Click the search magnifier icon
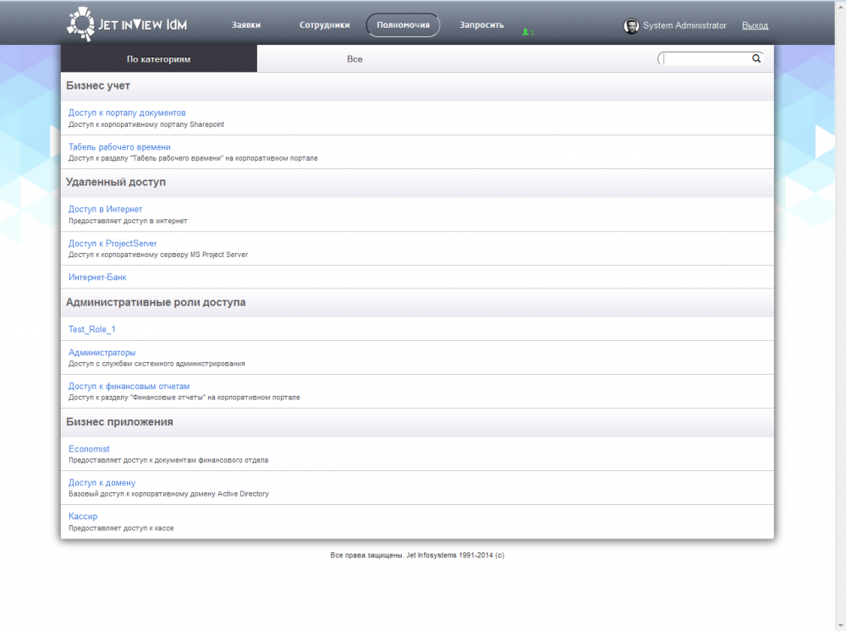This screenshot has height=631, width=846. (x=755, y=58)
